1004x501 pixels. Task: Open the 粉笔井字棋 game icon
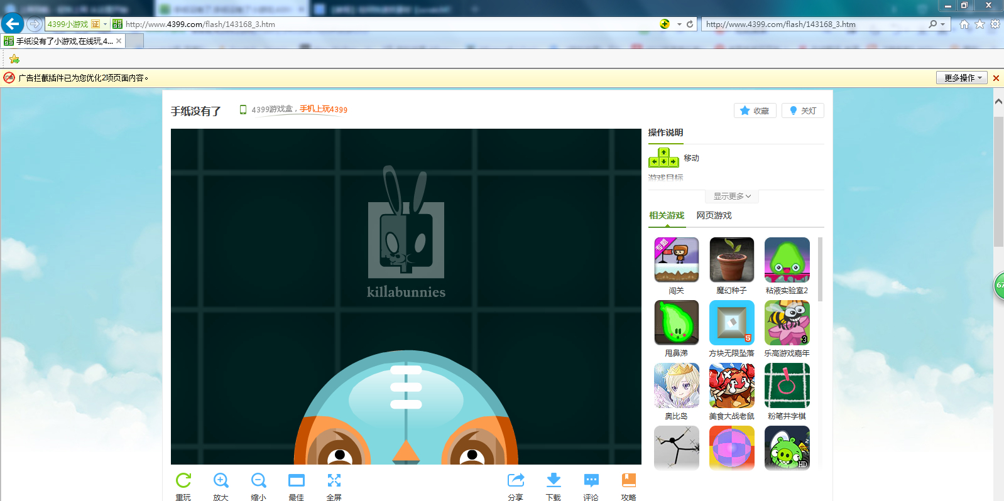click(787, 385)
